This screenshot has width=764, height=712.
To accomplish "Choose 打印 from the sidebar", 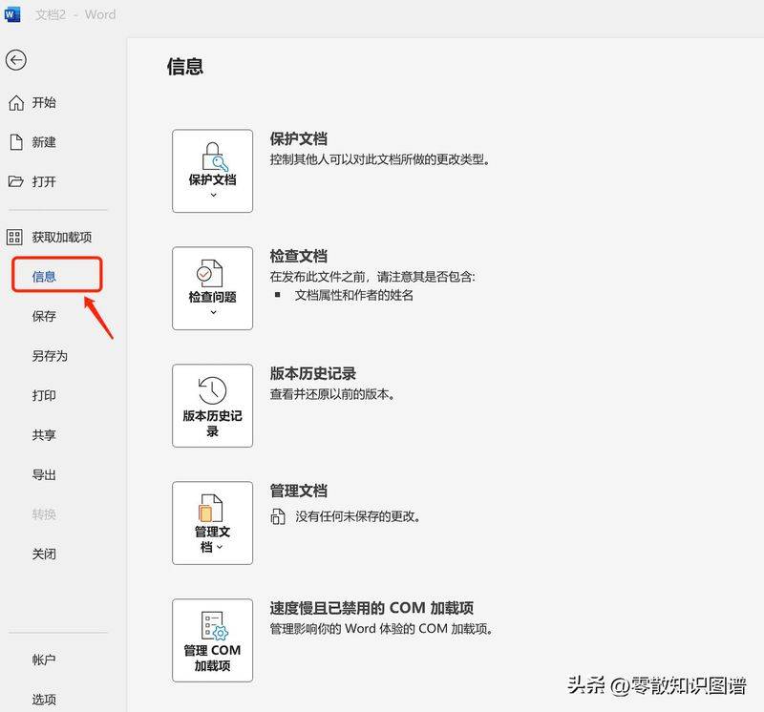I will [x=44, y=395].
